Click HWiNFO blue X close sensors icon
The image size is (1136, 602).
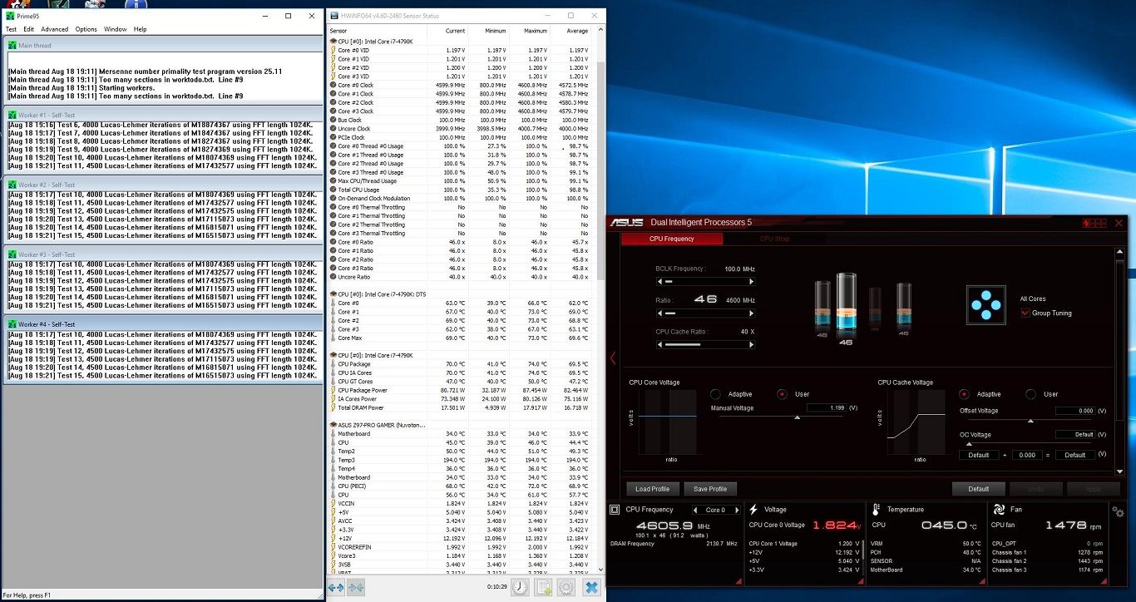click(x=591, y=587)
